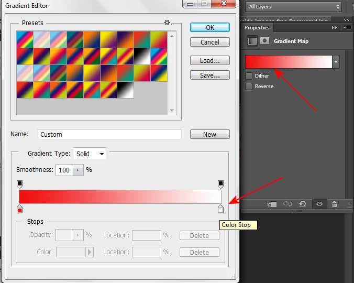Select the white color stop
This screenshot has width=354, height=283.
[220, 210]
